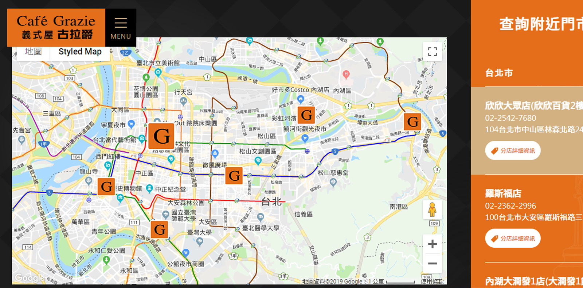The width and height of the screenshot is (583, 288).
Task: Click the 饒河街觀光夜市 map label
Action: (305, 129)
